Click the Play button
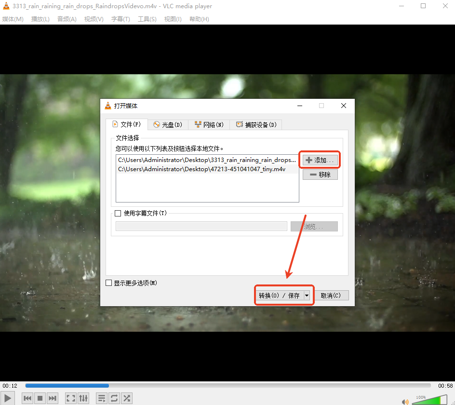Screen dimensions: 455x405 pyautogui.click(x=8, y=398)
